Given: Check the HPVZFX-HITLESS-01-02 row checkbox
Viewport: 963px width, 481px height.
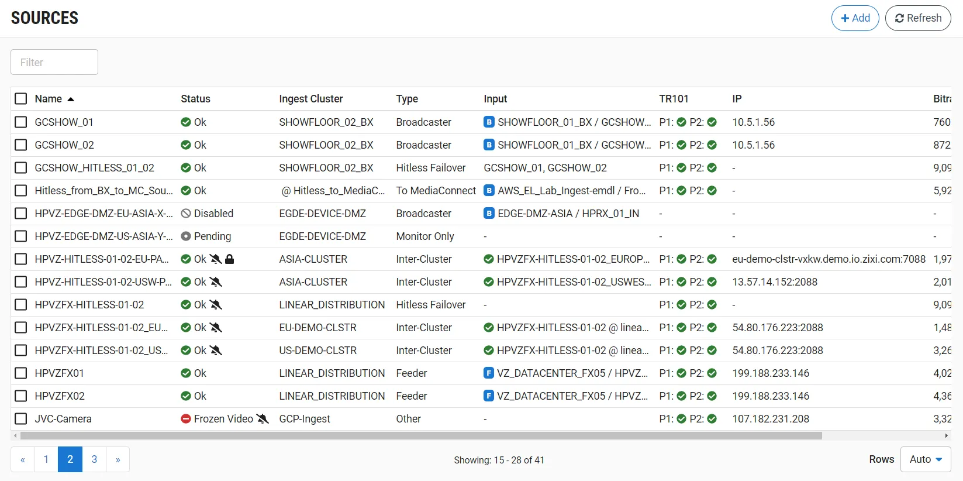Looking at the screenshot, I should 21,305.
